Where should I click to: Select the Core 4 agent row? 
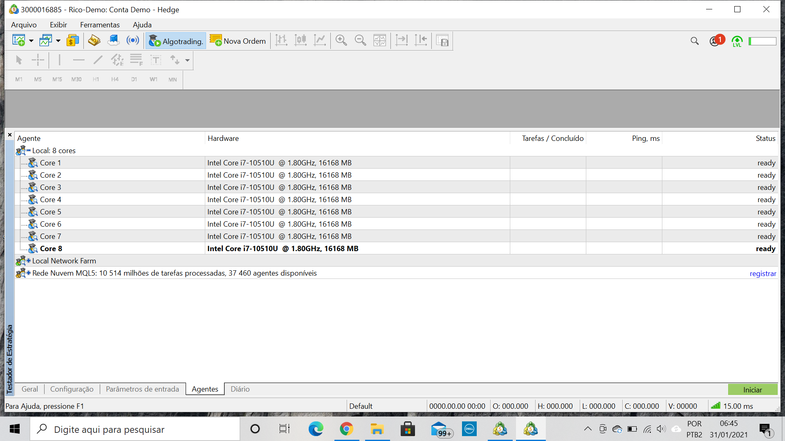click(396, 199)
